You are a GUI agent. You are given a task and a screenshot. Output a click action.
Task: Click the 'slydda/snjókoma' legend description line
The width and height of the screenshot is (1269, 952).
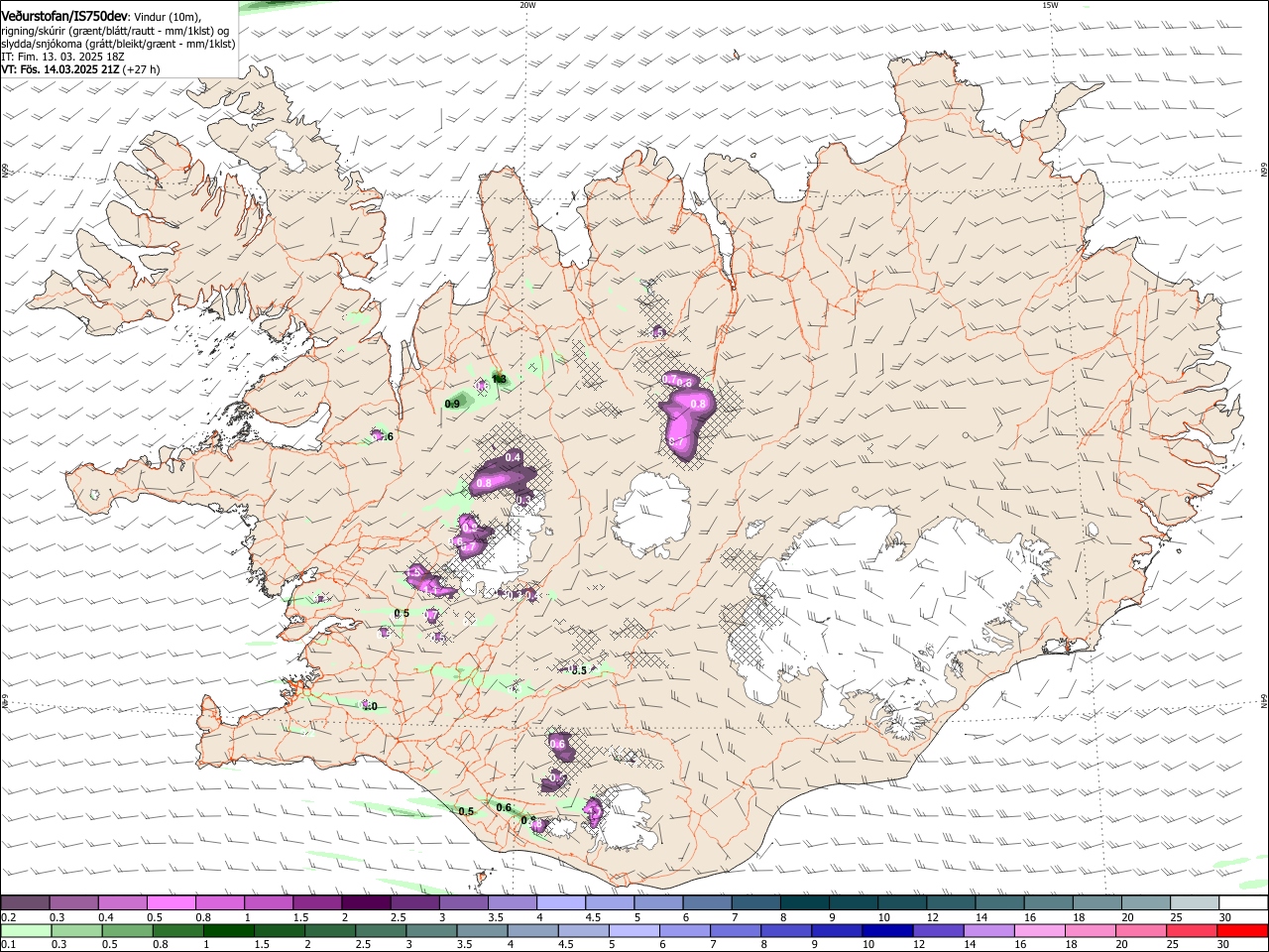[x=118, y=44]
